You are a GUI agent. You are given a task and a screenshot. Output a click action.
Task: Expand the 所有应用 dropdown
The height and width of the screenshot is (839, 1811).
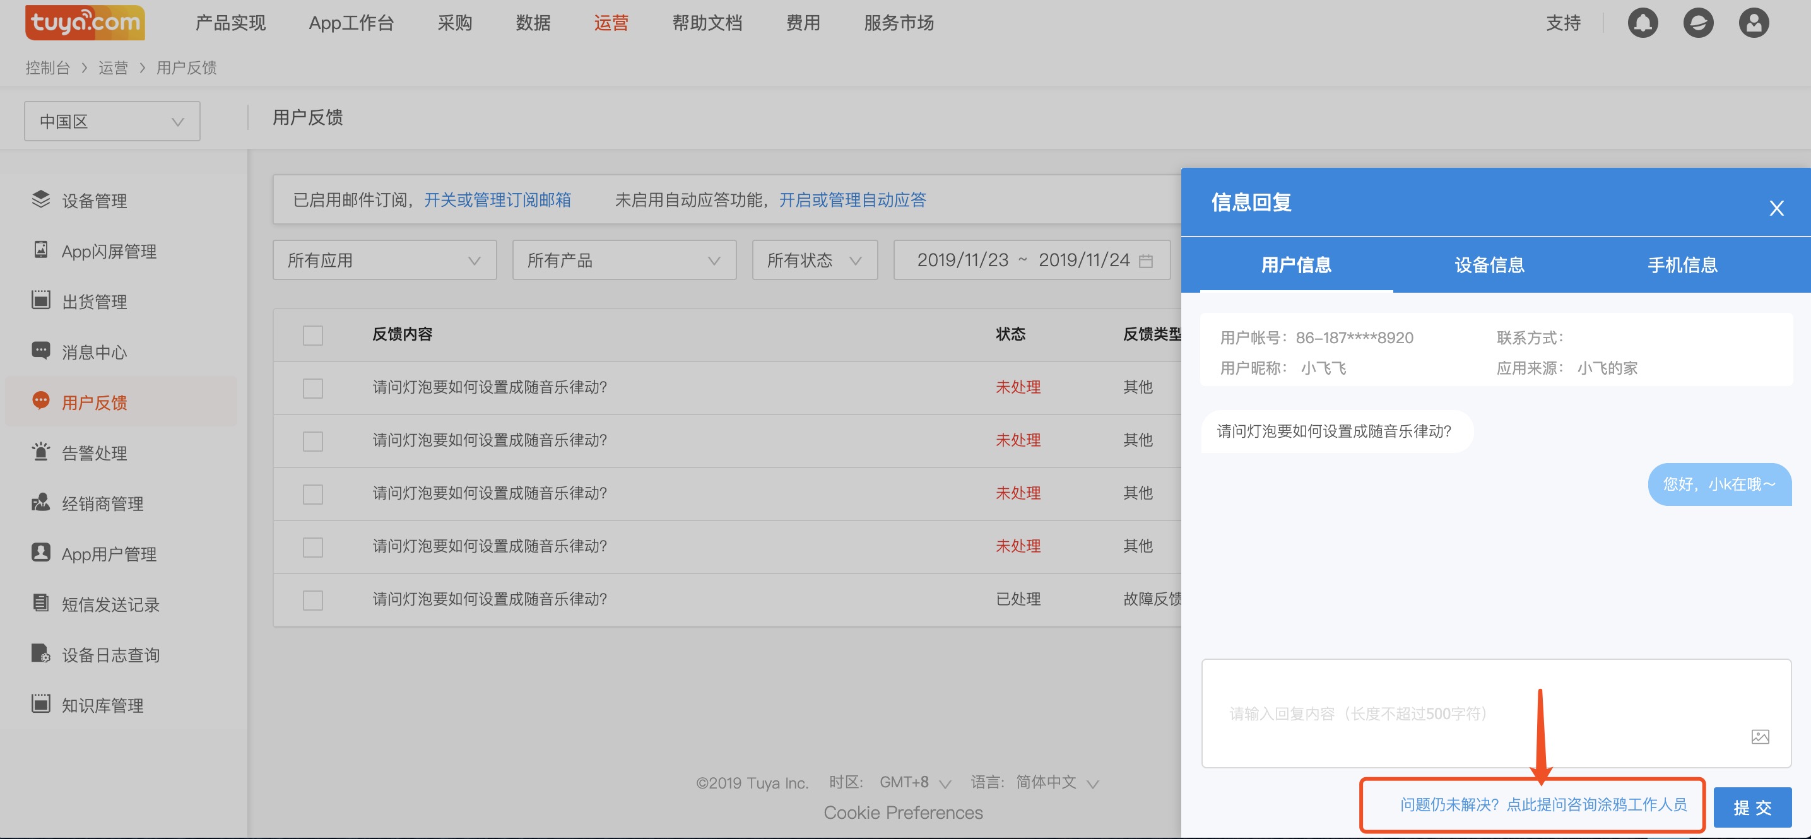click(384, 260)
